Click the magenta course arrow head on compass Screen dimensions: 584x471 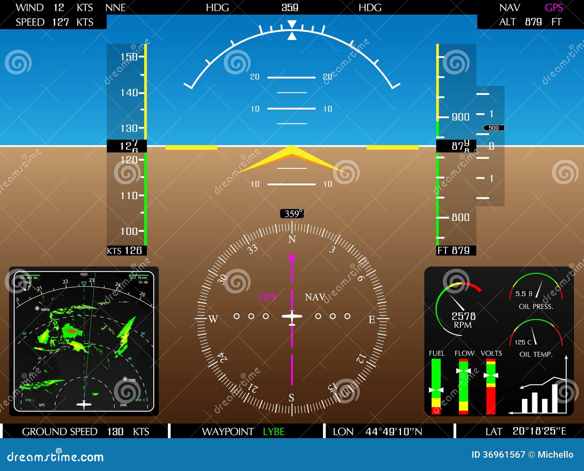pyautogui.click(x=292, y=256)
